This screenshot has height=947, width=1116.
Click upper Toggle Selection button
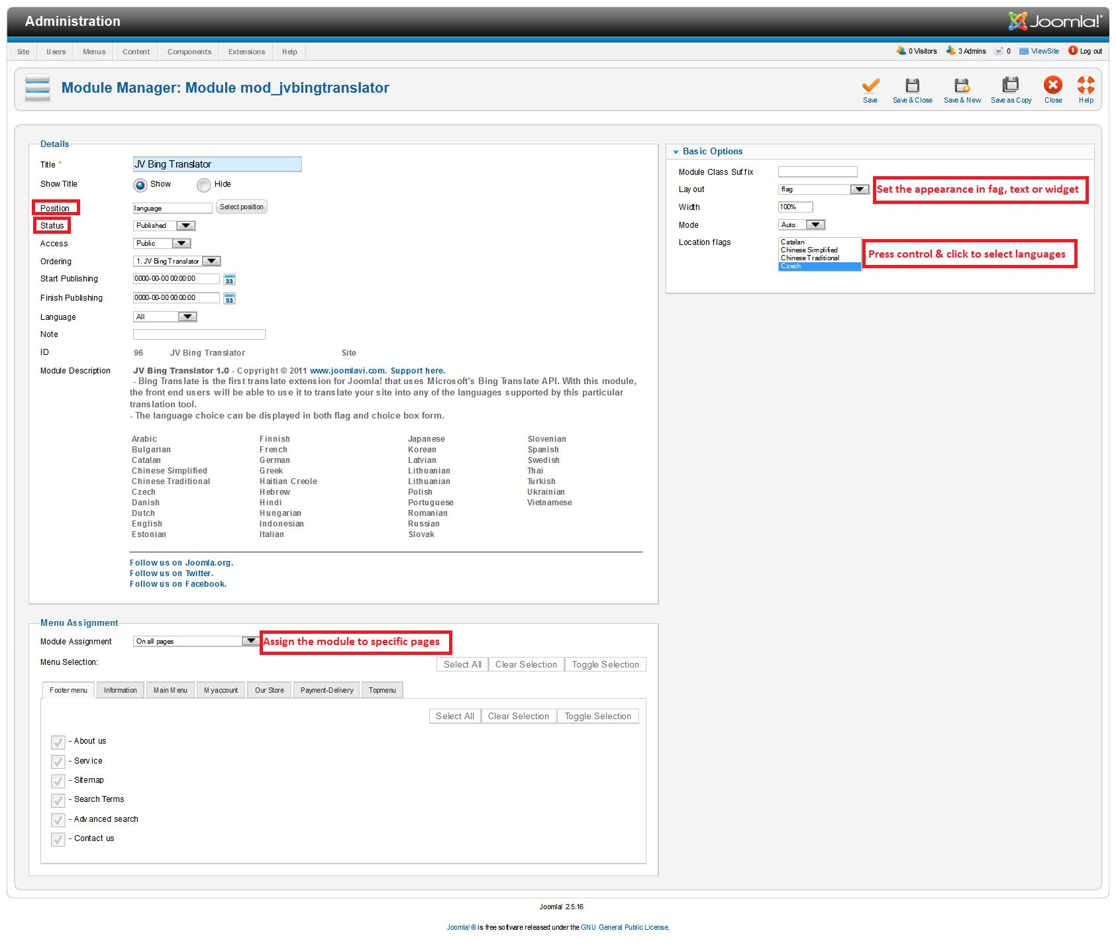coord(605,665)
